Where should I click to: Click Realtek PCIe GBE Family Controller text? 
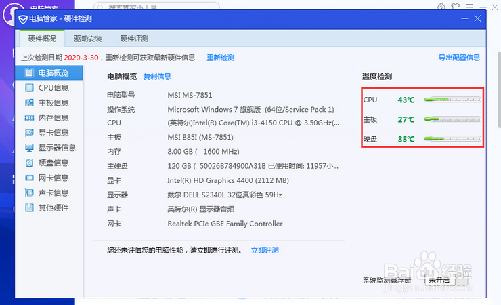225,224
